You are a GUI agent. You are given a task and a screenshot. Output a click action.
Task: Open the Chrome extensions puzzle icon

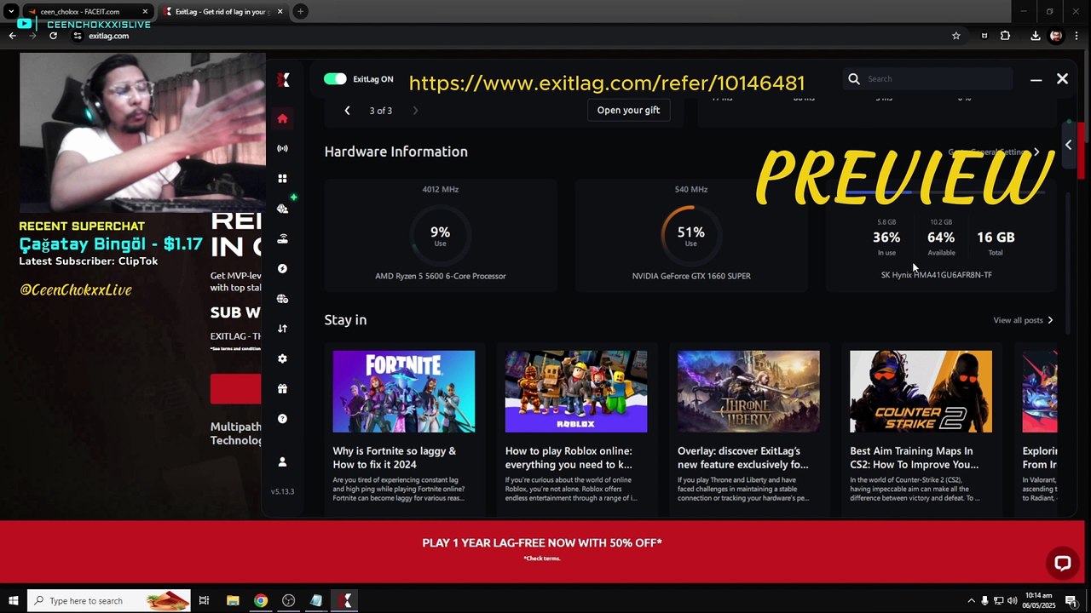[x=1005, y=36]
